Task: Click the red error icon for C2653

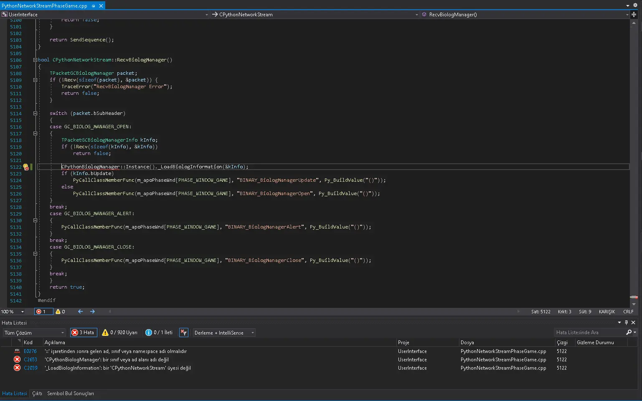Action: tap(17, 360)
